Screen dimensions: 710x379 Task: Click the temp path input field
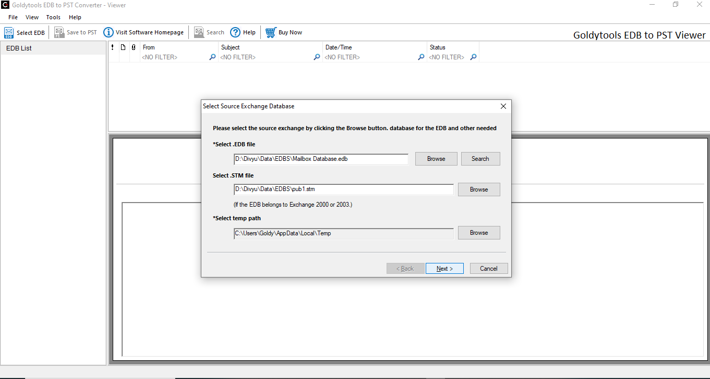[x=344, y=233]
